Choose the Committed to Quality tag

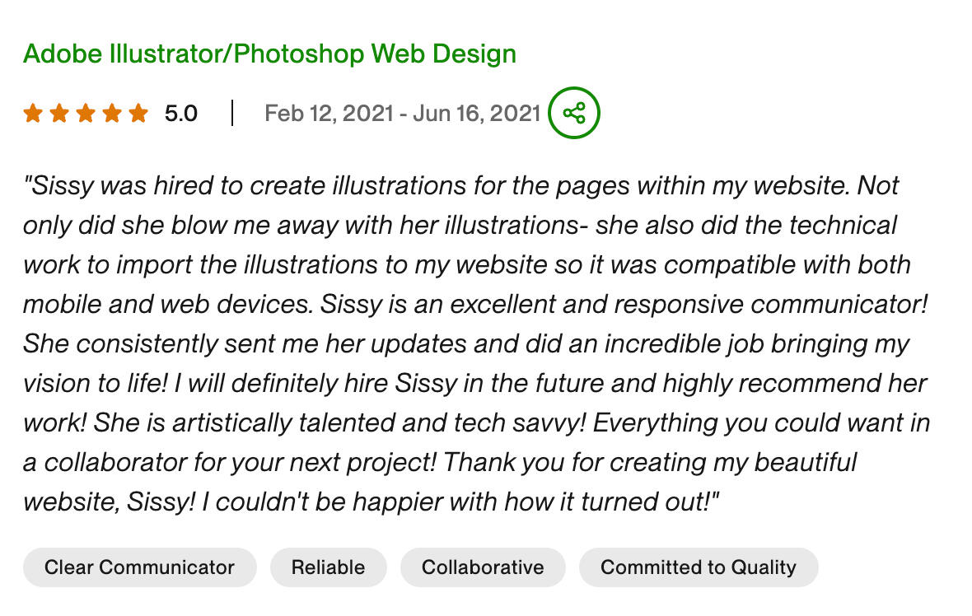tap(699, 567)
